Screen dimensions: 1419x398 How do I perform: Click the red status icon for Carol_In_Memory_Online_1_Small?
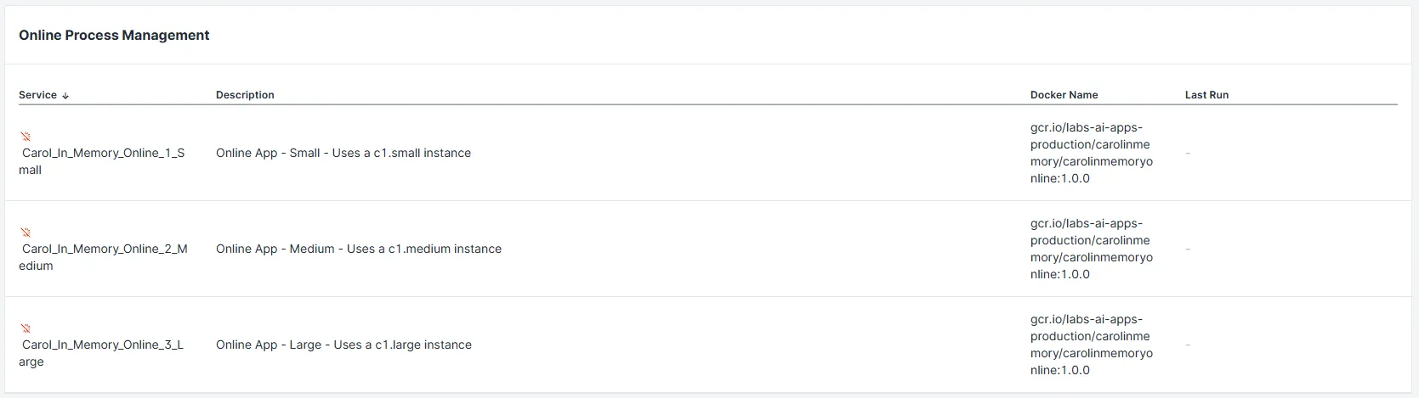[26, 136]
